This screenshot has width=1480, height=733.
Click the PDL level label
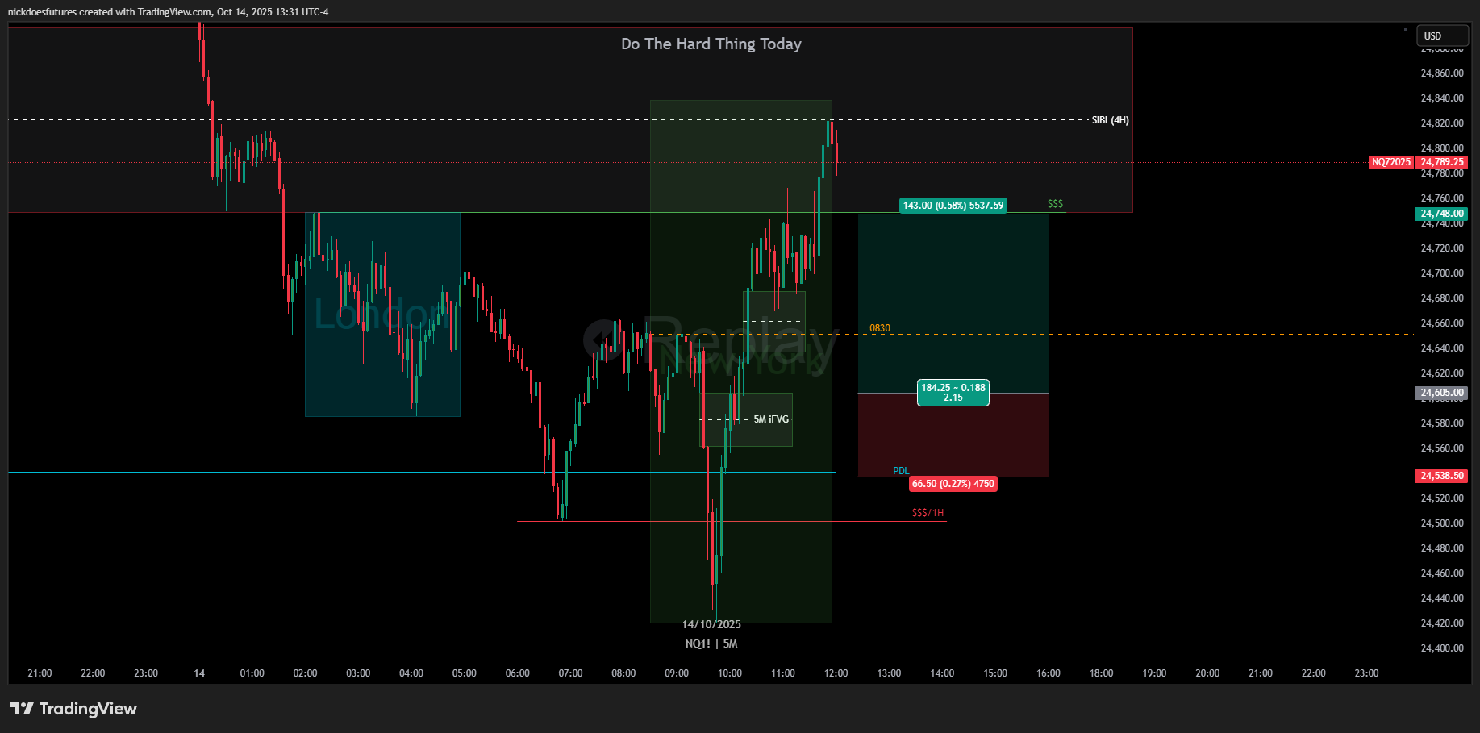(900, 471)
